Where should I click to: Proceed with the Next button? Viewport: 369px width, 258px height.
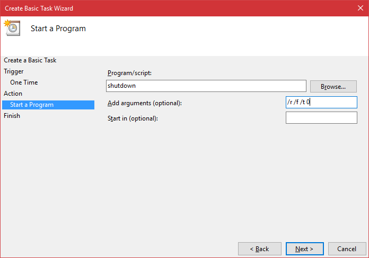click(x=305, y=249)
